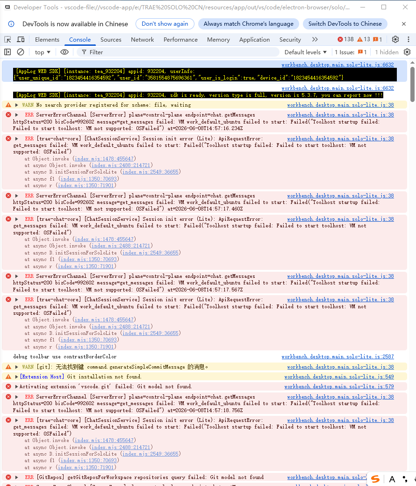
Task: Click the Sogou input method S icon
Action: point(375,479)
